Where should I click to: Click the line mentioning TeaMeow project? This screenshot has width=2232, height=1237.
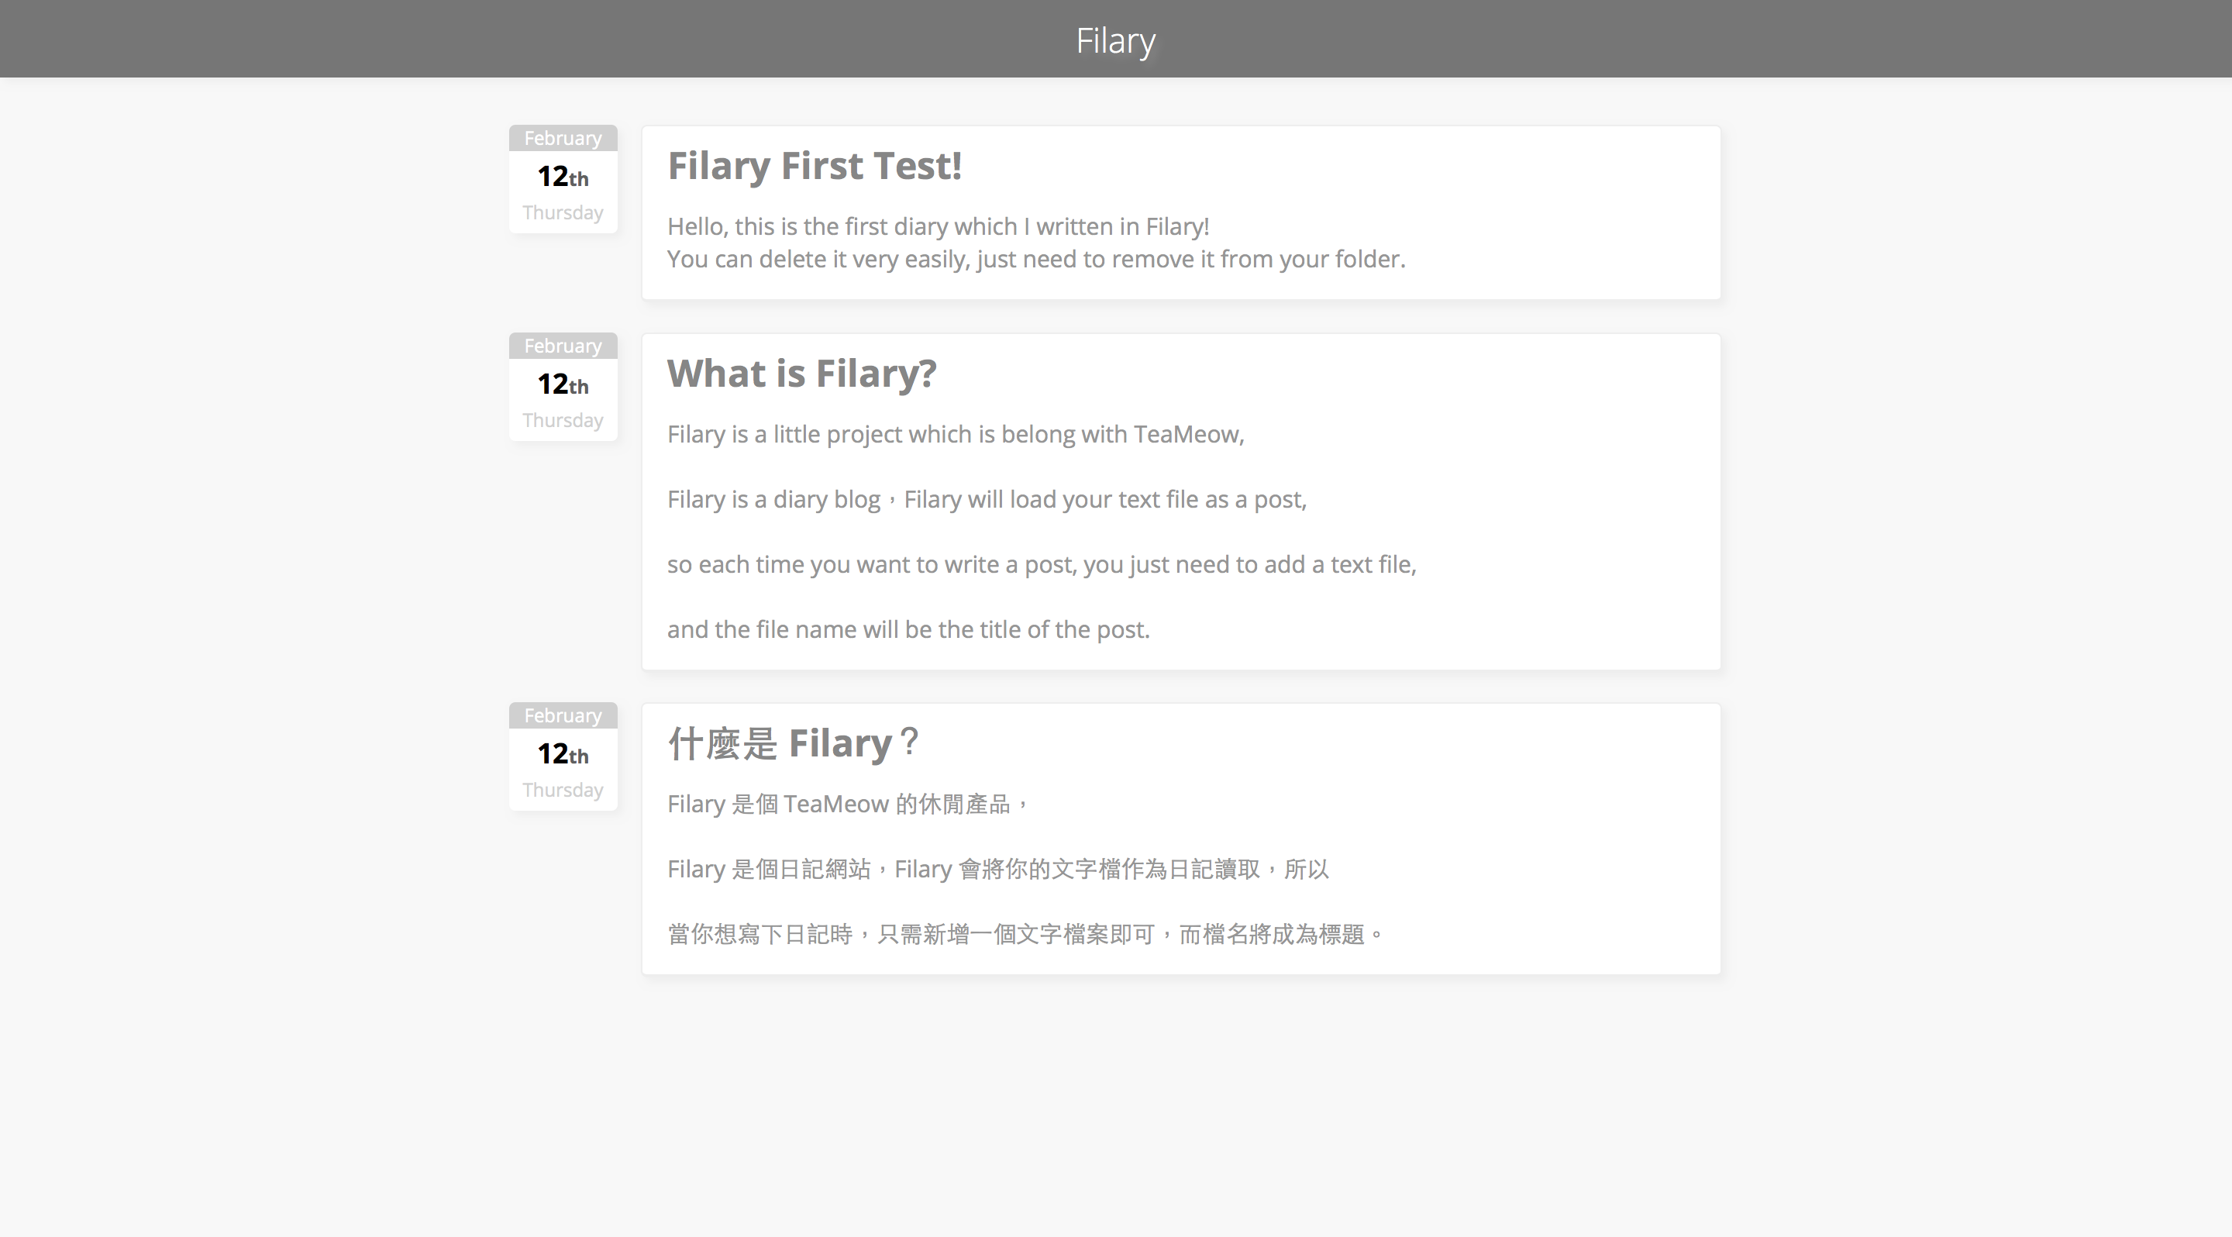pos(955,435)
